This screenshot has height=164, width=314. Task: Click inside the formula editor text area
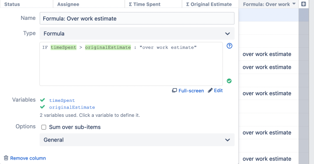pos(131,64)
